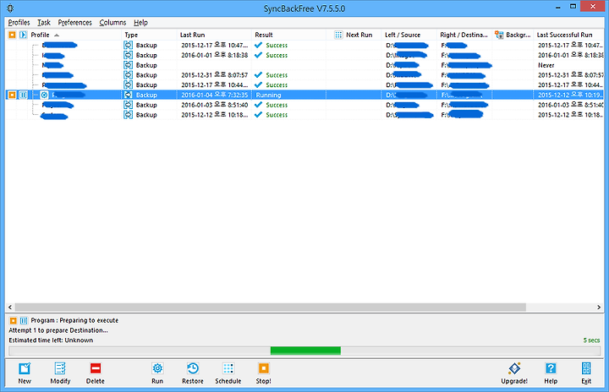Click the Success result for 2016-01-03 run
The width and height of the screenshot is (609, 392).
(x=277, y=105)
